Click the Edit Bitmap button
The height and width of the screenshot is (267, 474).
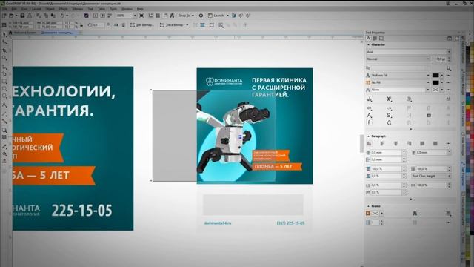[142, 25]
